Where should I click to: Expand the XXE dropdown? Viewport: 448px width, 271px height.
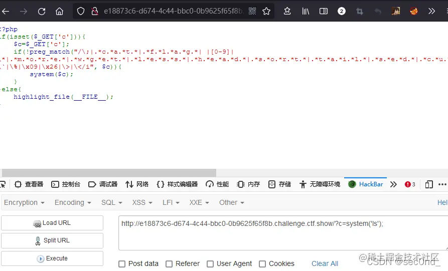click(199, 202)
